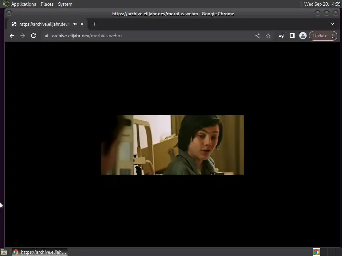Click the clock showing Wed Sep 20
This screenshot has width=342, height=256.
click(322, 4)
